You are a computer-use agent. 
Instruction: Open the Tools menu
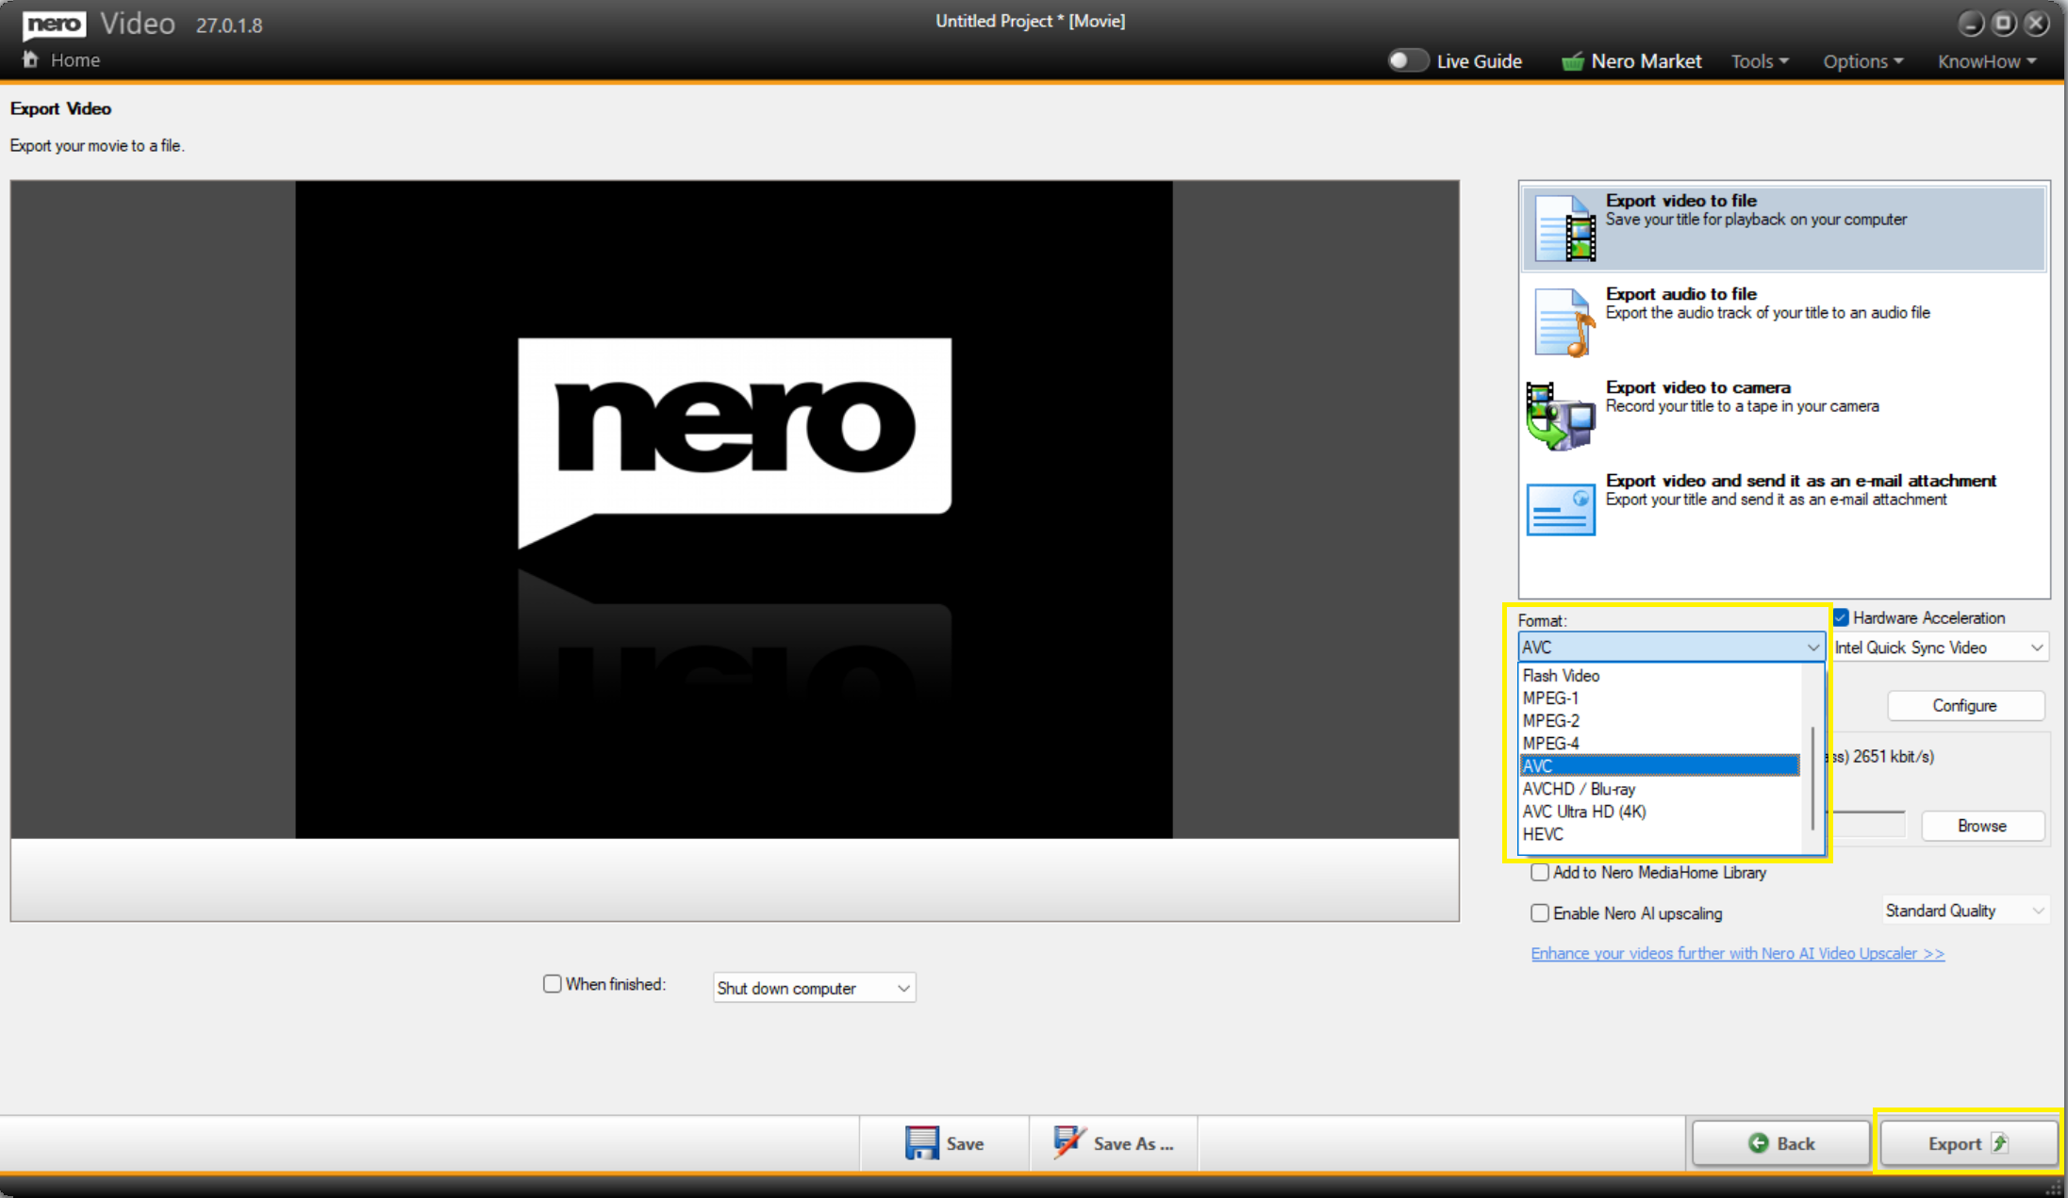click(x=1759, y=62)
